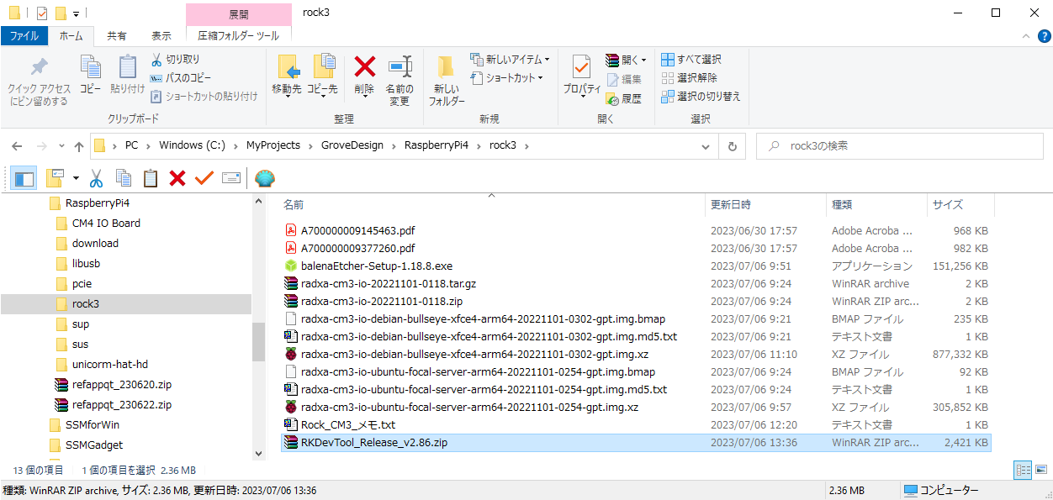Screen dimensions: 1053x500
Task: Click the copy pages icon in the Classic toolbar
Action: click(x=124, y=178)
